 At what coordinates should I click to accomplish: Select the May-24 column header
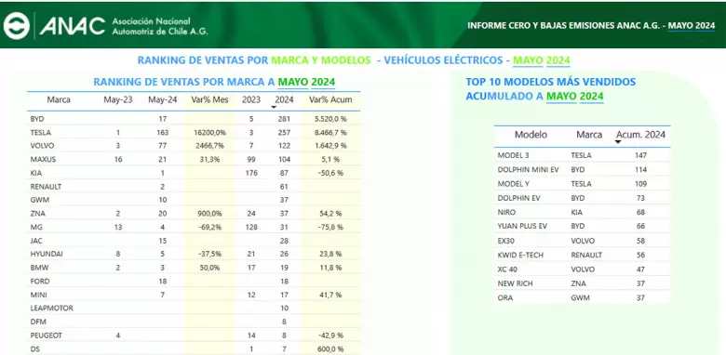click(163, 99)
